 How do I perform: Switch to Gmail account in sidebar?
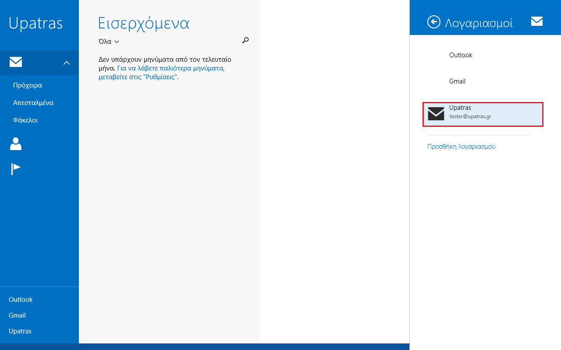click(x=17, y=315)
